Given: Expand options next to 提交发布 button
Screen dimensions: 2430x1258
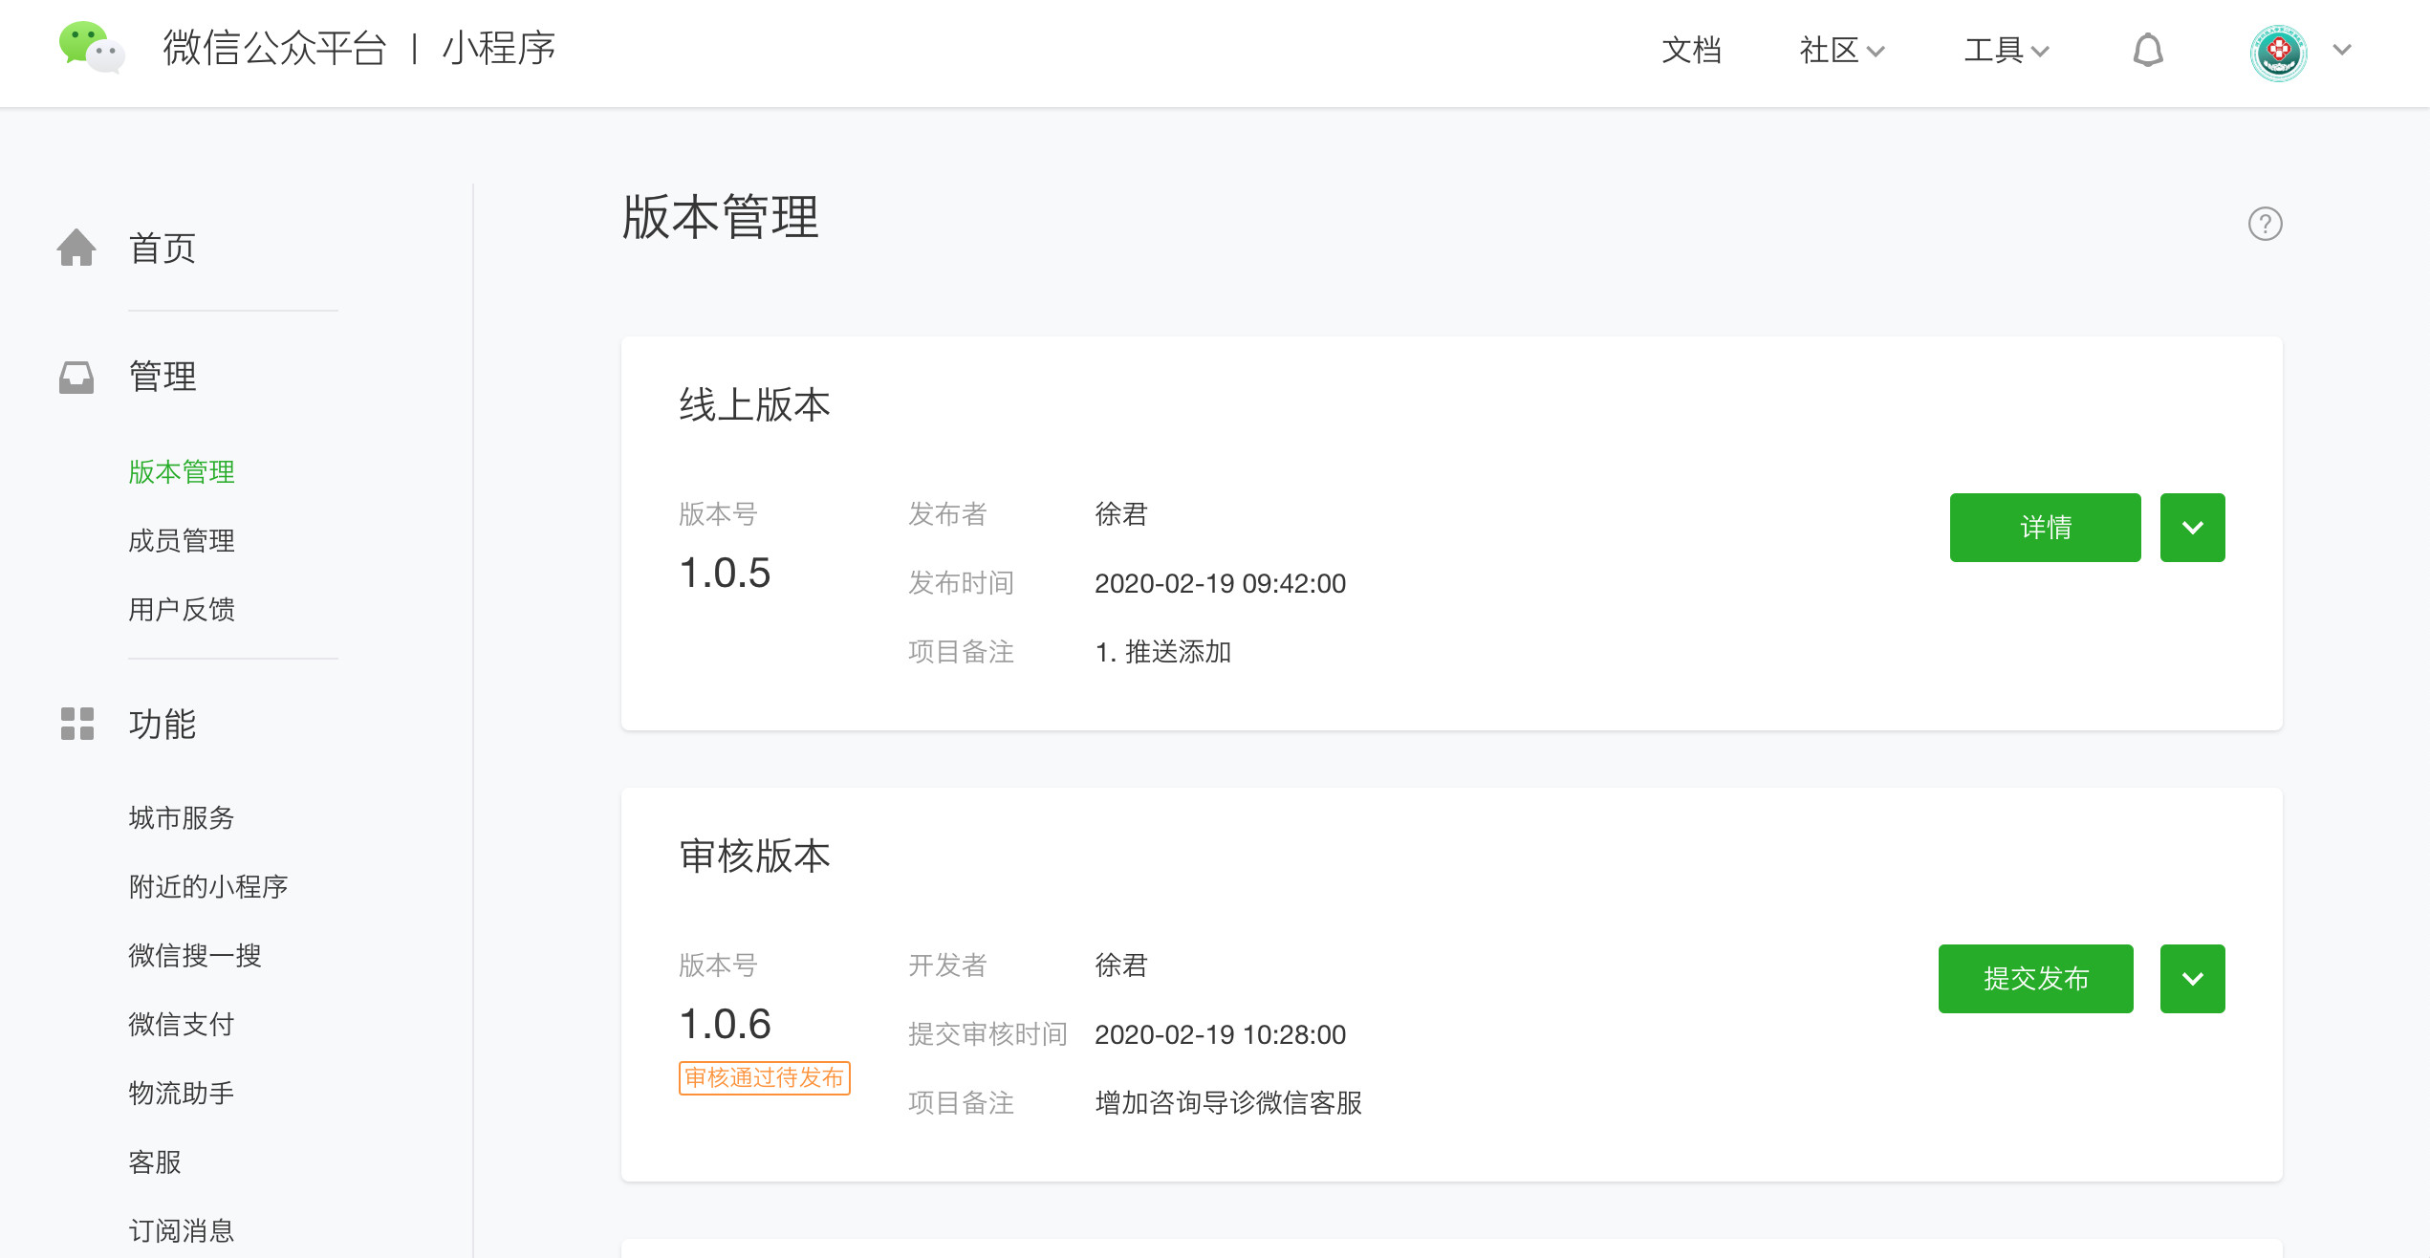Looking at the screenshot, I should [x=2192, y=979].
